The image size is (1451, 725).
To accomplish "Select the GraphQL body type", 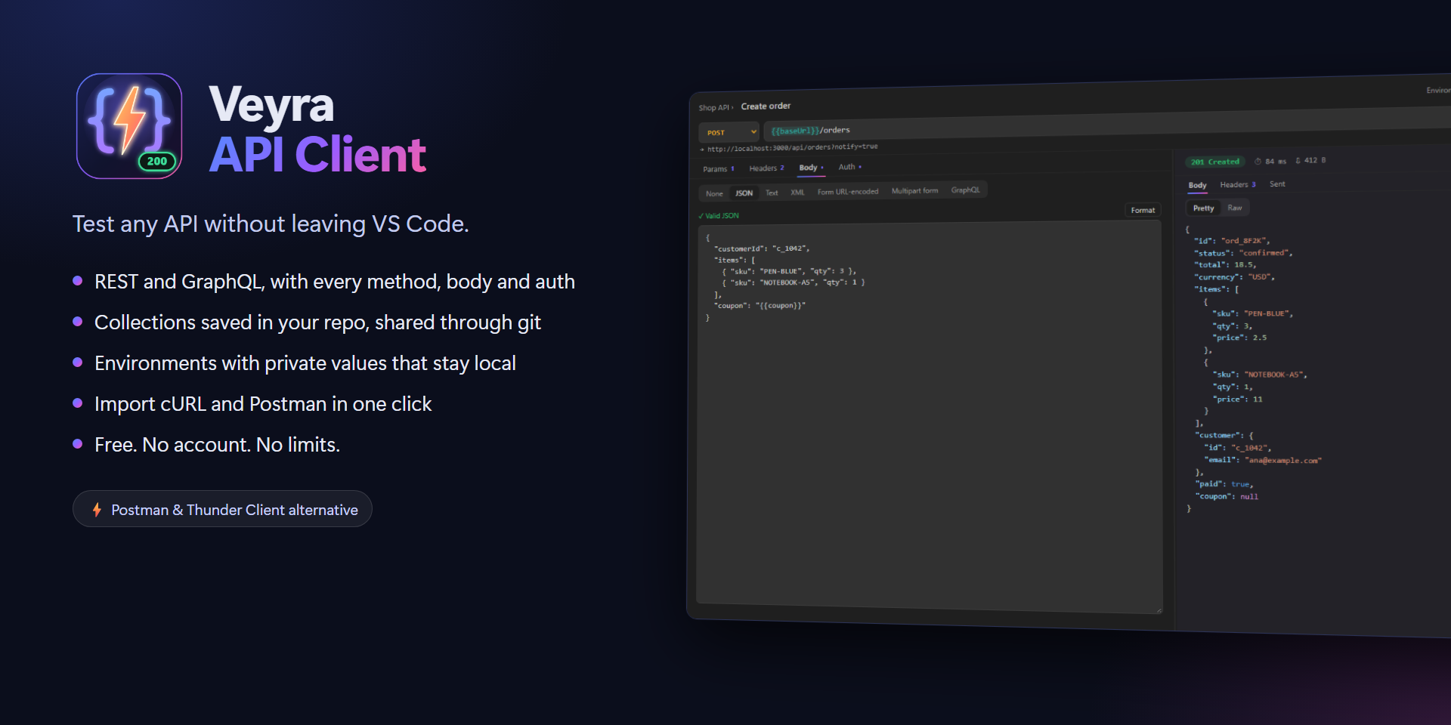I will 965,190.
